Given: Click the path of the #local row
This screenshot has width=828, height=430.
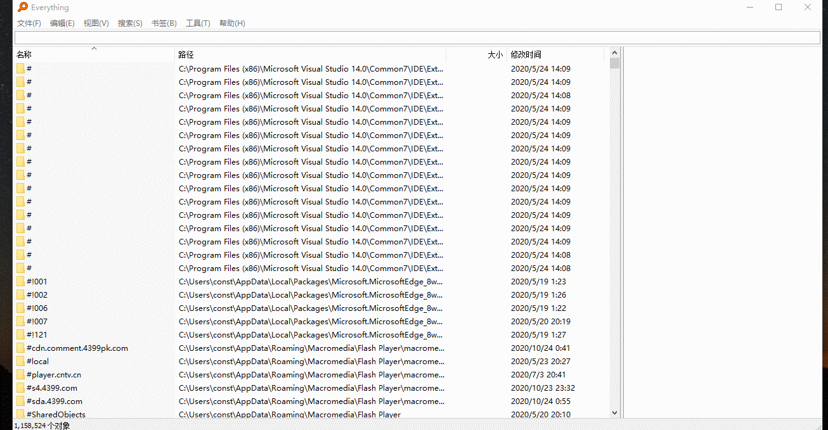Looking at the screenshot, I should (x=311, y=362).
